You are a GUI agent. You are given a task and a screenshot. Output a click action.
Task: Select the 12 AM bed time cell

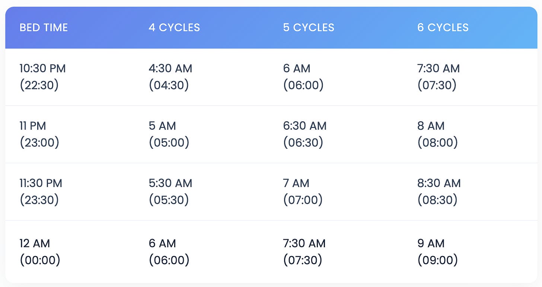coord(40,252)
